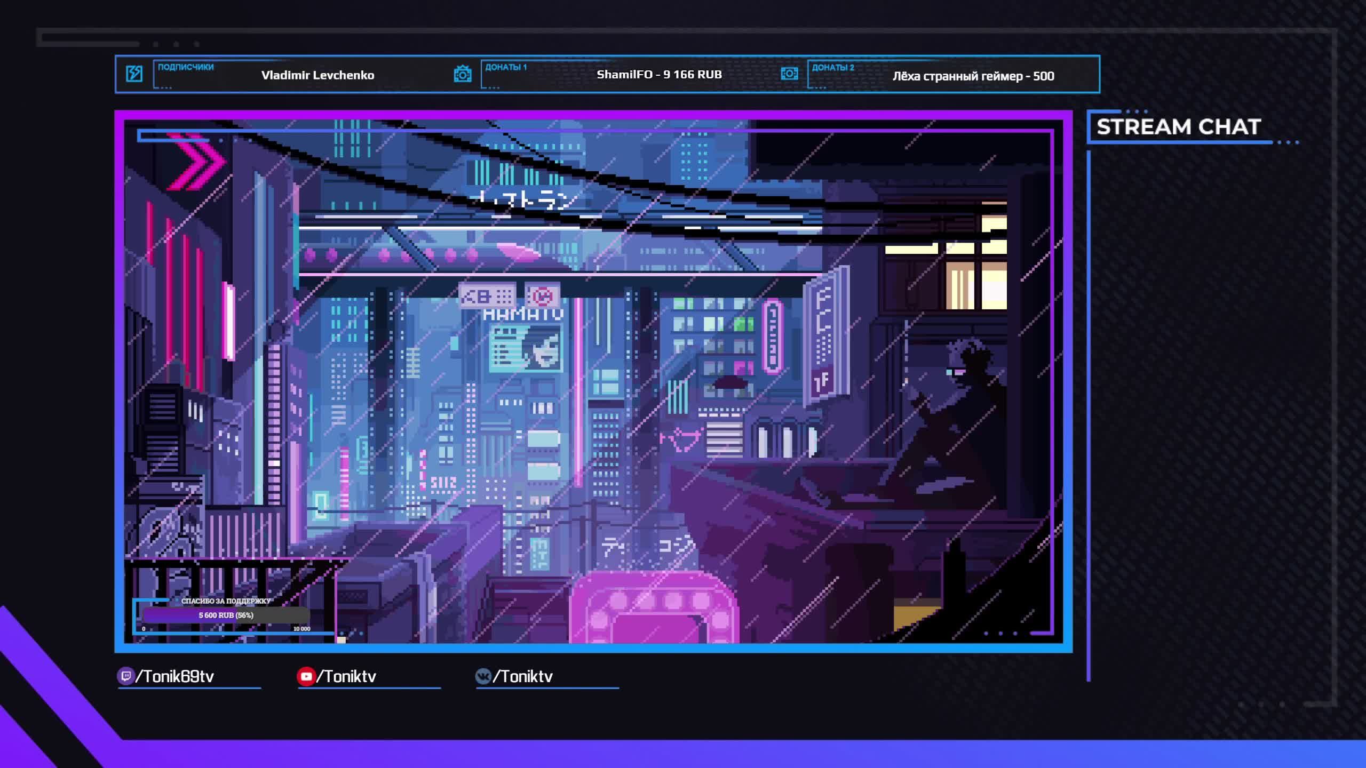The height and width of the screenshot is (768, 1366).
Task: Click the STREAM CHAT header
Action: [1178, 127]
